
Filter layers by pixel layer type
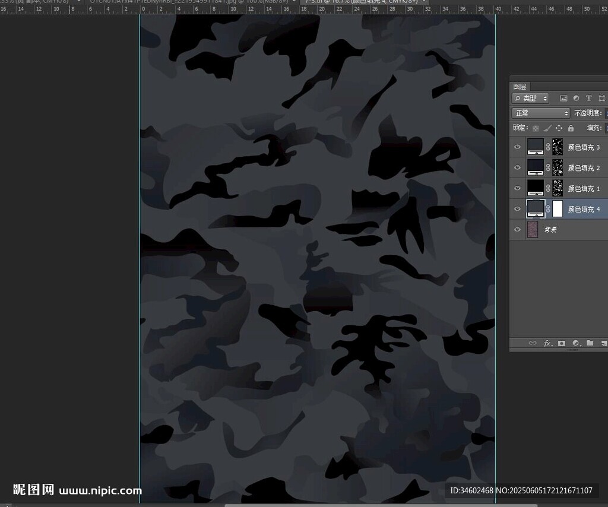(563, 99)
